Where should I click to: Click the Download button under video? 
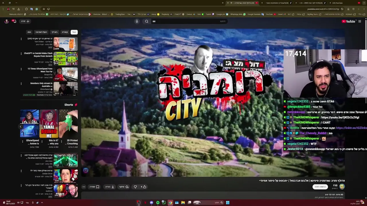coord(110,187)
